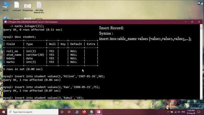The image size is (204, 115).
Task: Click the 'insert into table_name values' syntax line
Action: pos(145,39)
